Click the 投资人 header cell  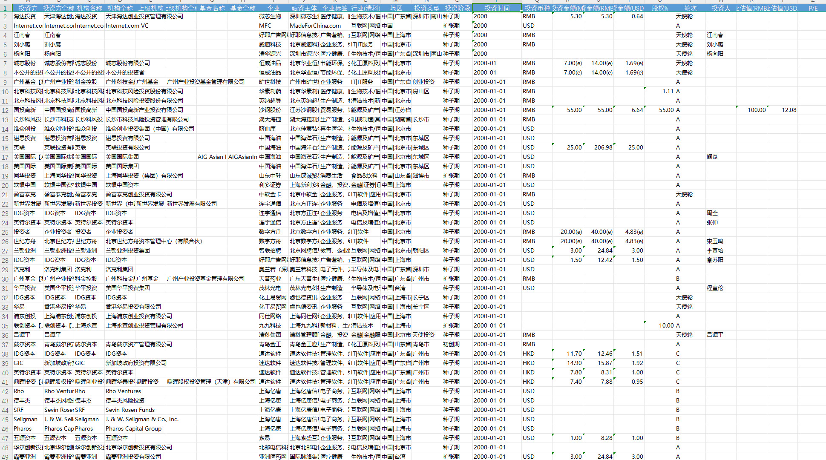(x=720, y=8)
